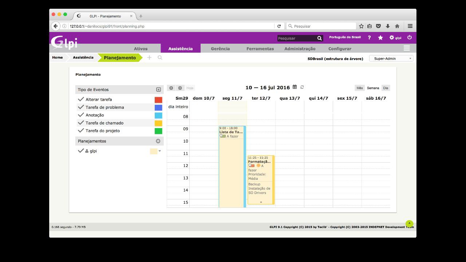
Task: Click Português do Brasil language link
Action: pyautogui.click(x=345, y=37)
